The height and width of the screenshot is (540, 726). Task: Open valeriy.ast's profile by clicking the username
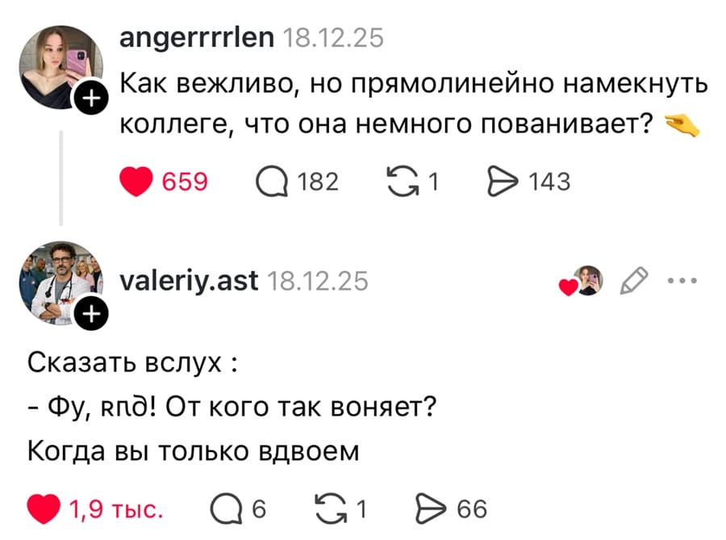(187, 281)
